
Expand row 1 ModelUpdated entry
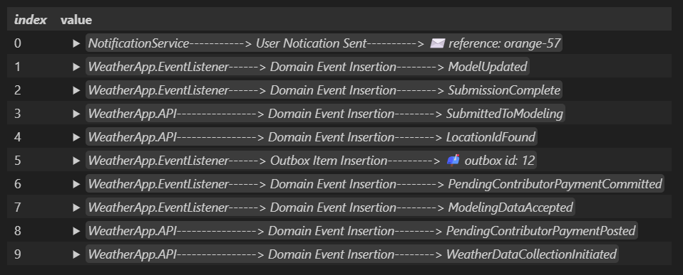76,67
